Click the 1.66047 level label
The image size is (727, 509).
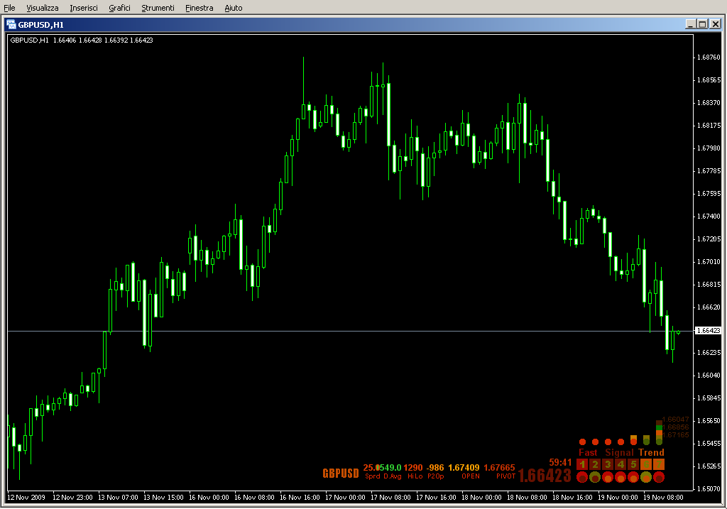click(x=676, y=420)
